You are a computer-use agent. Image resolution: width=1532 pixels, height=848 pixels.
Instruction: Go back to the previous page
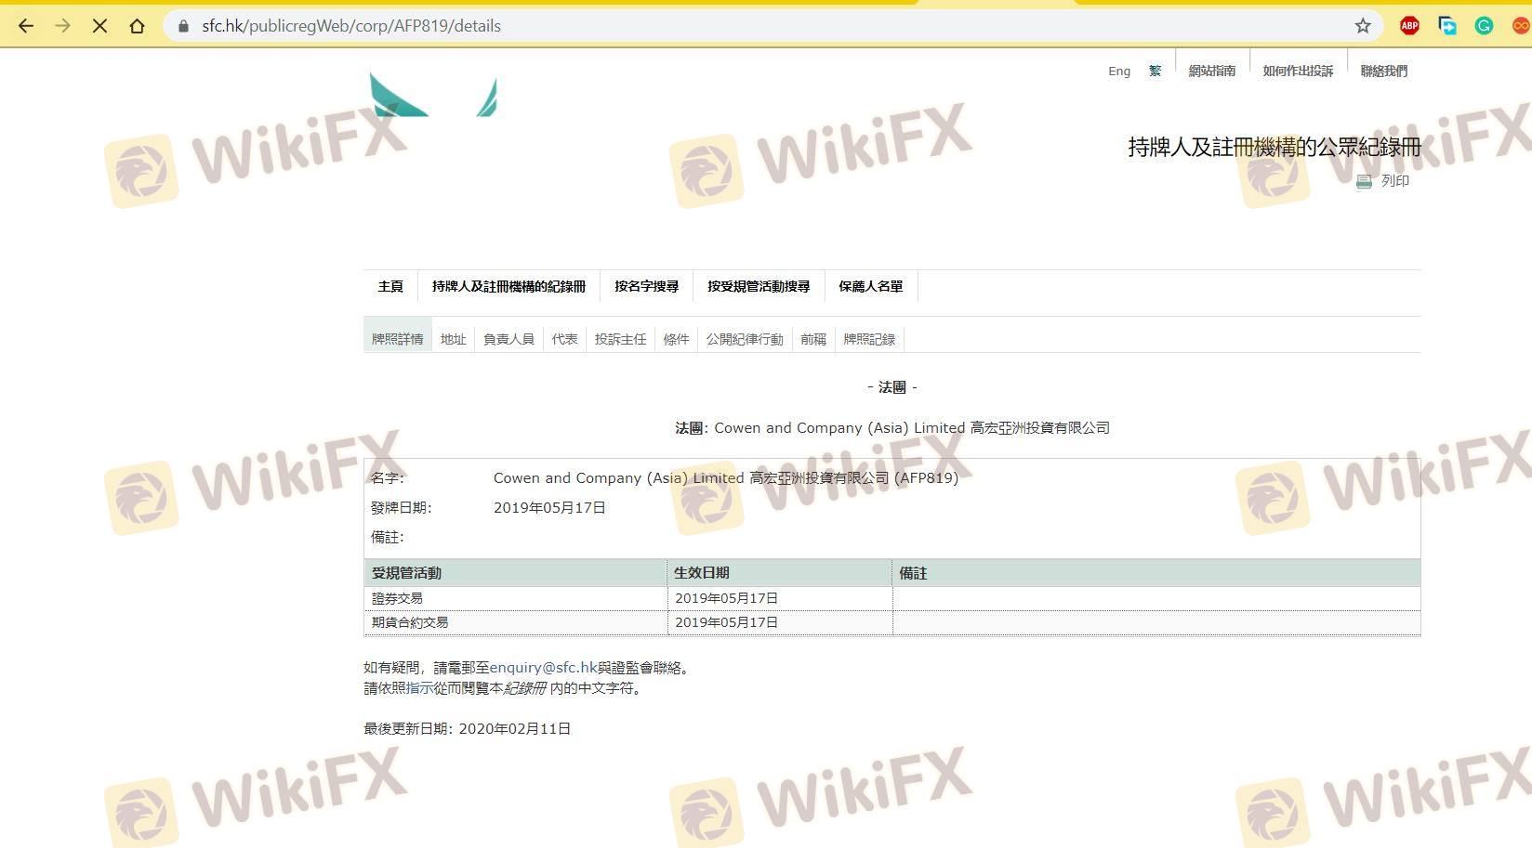26,26
